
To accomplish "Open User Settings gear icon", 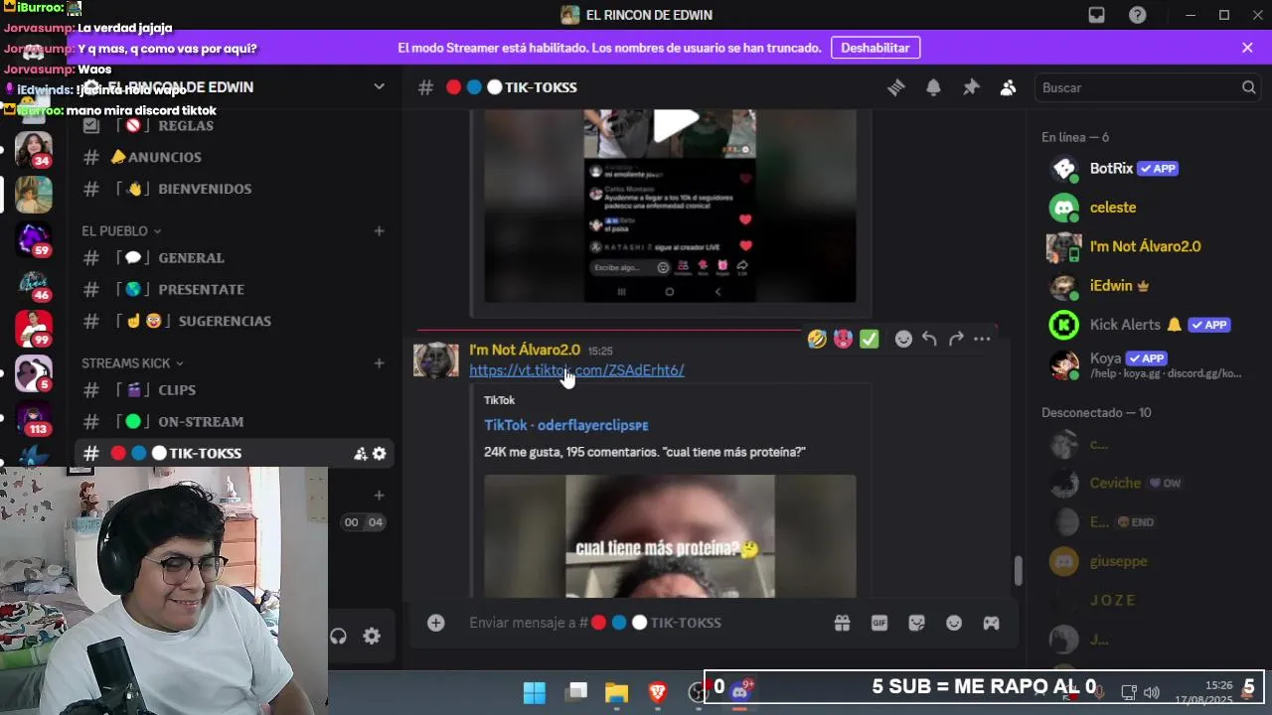I will [x=372, y=637].
